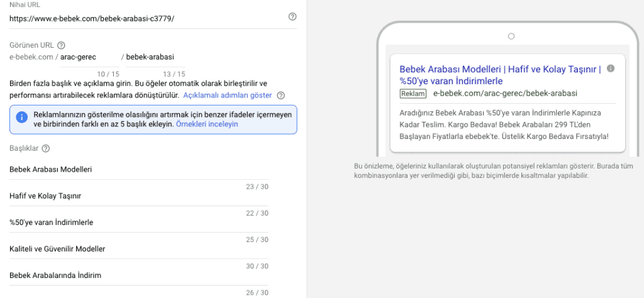644x298 pixels.
Task: Click info icon in ad preview card
Action: coord(611,69)
